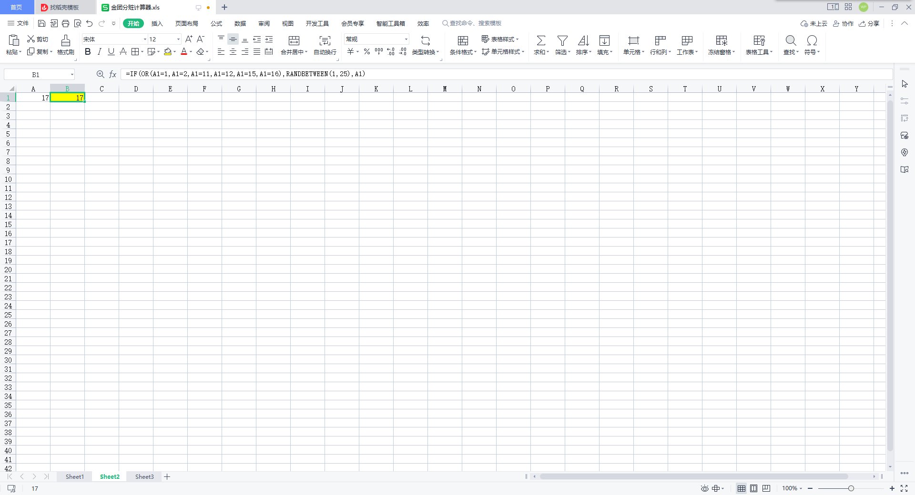
Task: Click the horizontal scrollbar
Action: pos(693,476)
